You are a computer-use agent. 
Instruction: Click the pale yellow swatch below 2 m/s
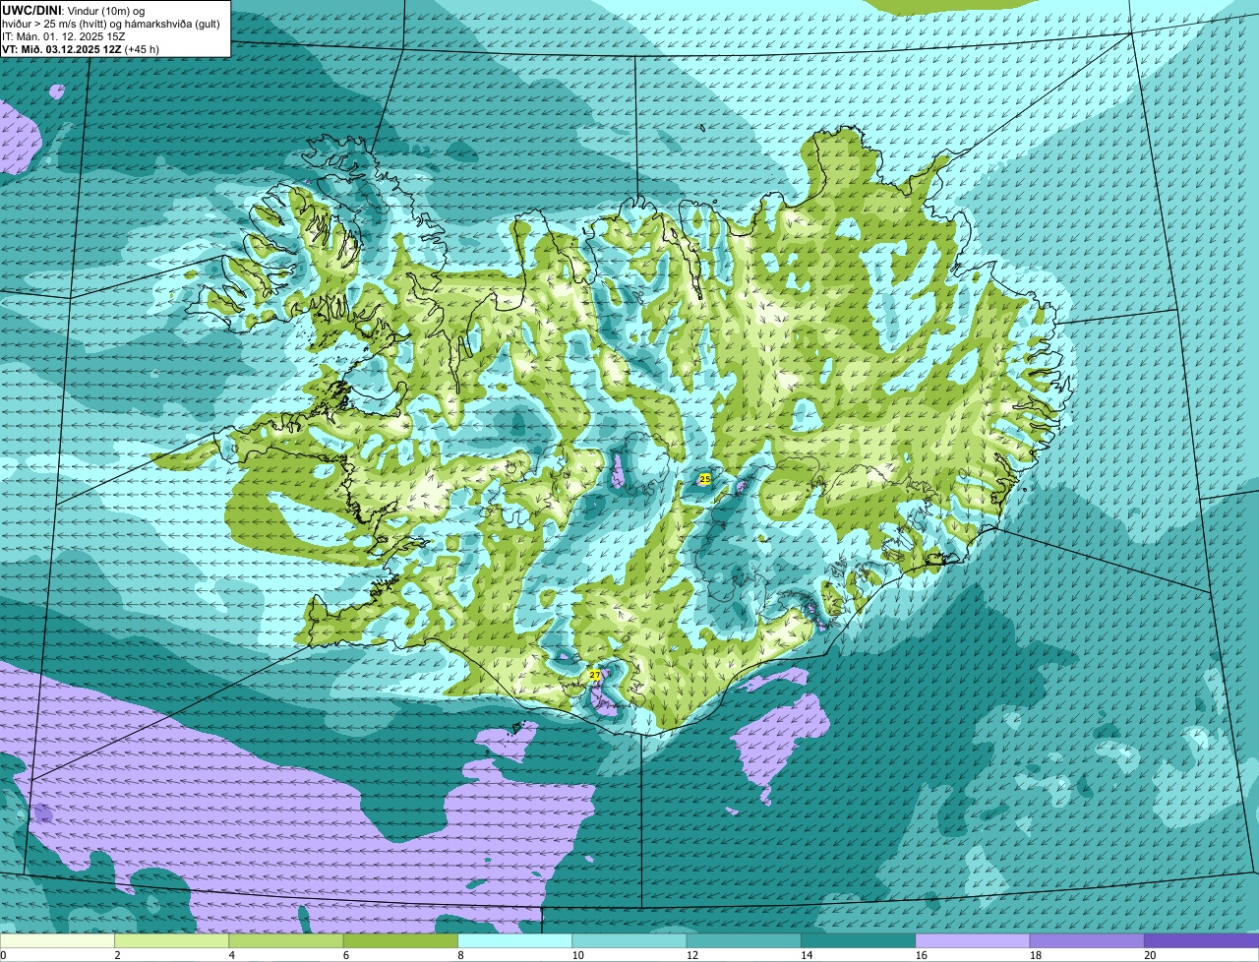click(57, 940)
